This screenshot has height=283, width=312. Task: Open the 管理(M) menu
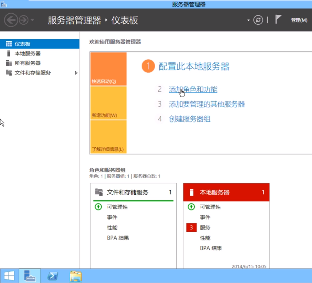[299, 20]
